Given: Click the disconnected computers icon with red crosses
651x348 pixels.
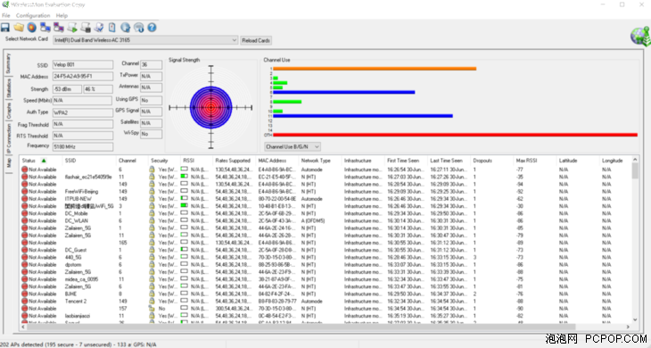Looking at the screenshot, I should [x=59, y=28].
